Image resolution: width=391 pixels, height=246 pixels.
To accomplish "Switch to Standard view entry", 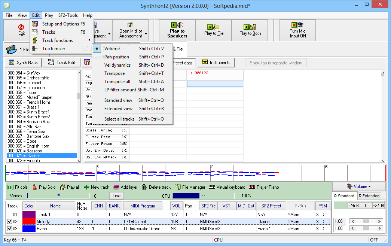I will click(132, 100).
